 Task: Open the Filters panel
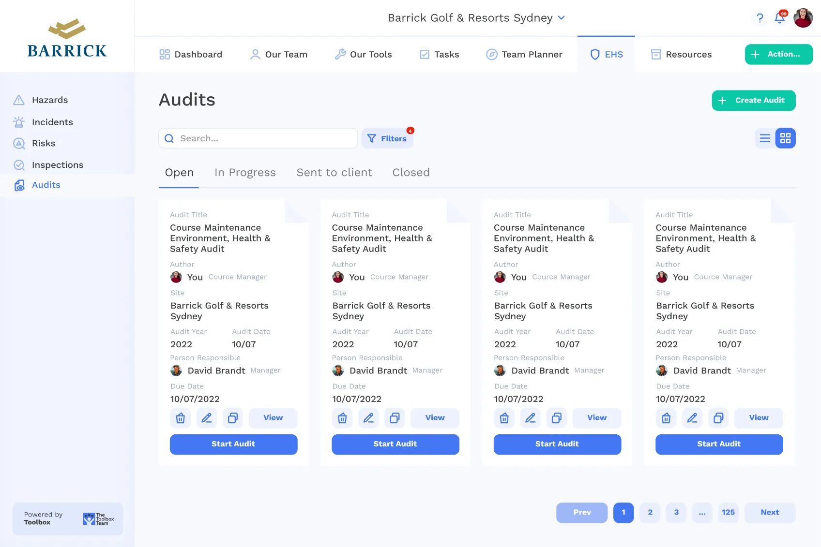(x=387, y=139)
